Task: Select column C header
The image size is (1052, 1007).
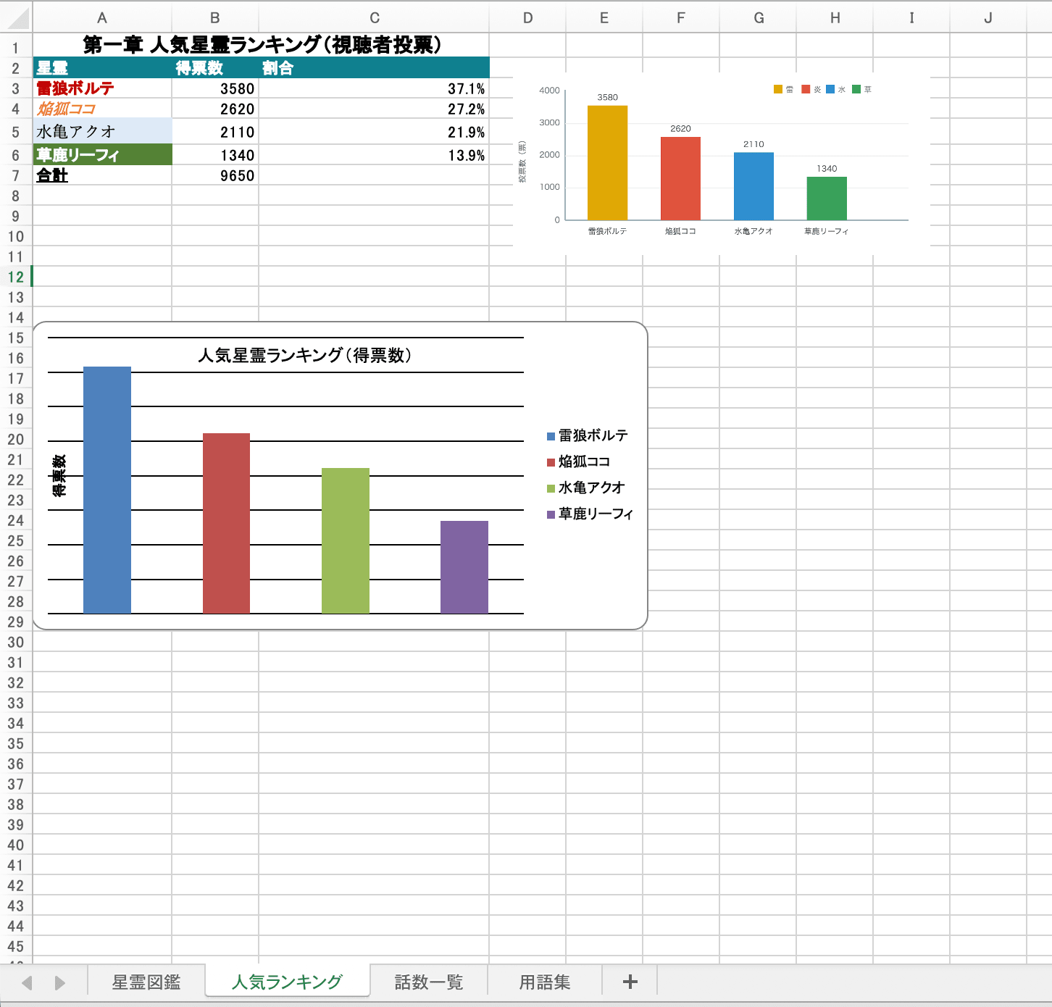Action: point(374,17)
